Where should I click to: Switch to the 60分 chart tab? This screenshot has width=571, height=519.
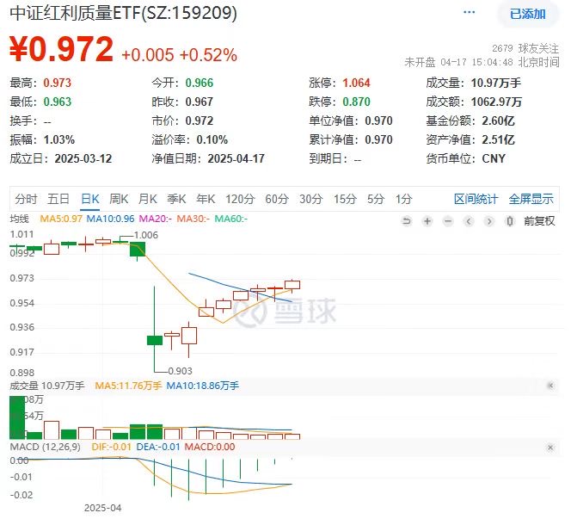click(x=277, y=199)
